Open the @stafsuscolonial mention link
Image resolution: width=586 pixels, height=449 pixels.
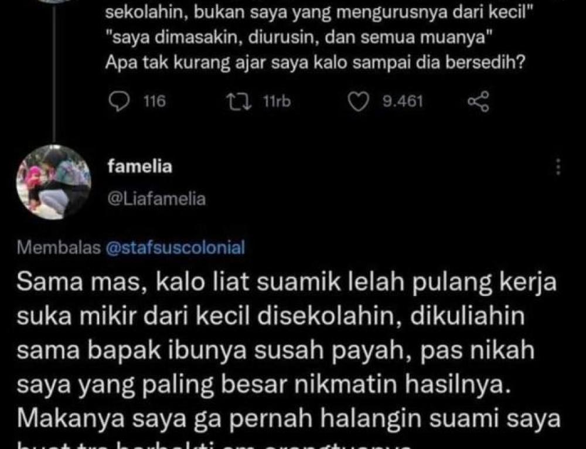pyautogui.click(x=176, y=247)
